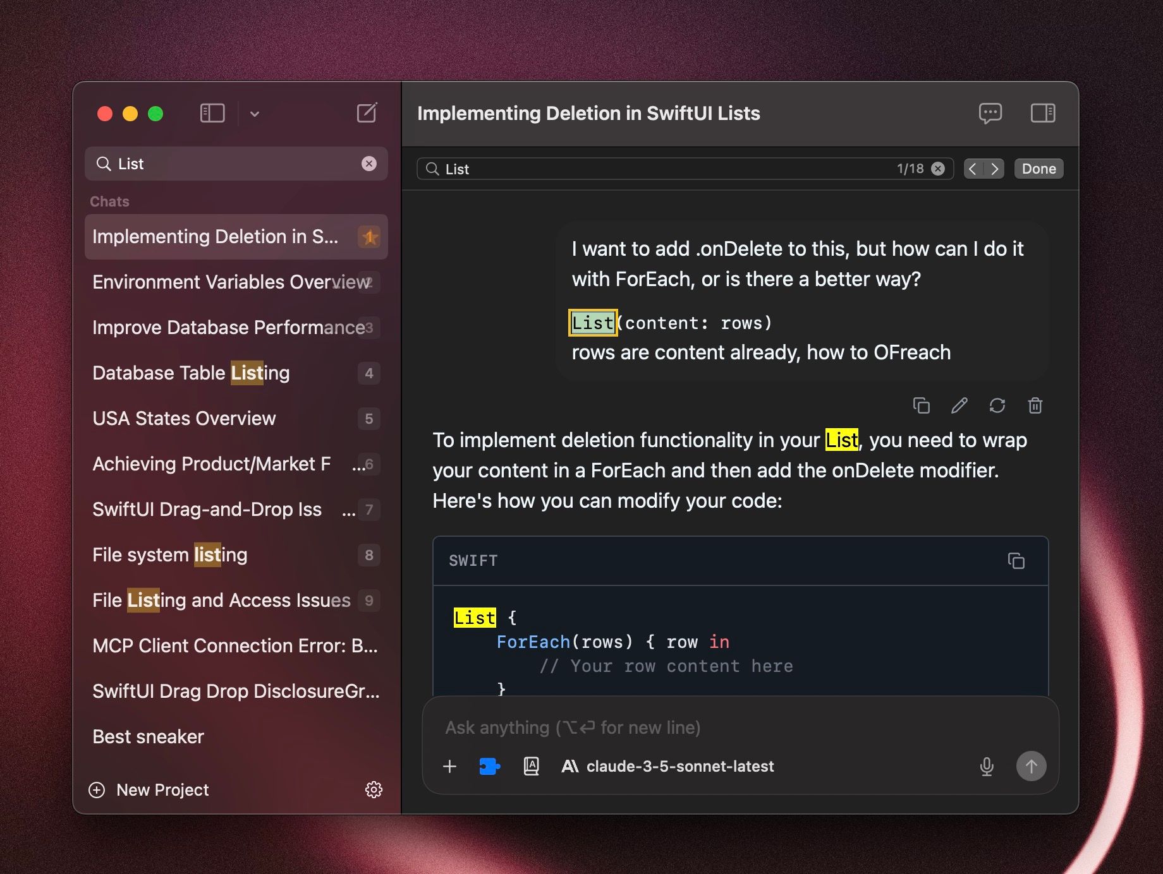Start voice input with microphone icon

pyautogui.click(x=987, y=767)
